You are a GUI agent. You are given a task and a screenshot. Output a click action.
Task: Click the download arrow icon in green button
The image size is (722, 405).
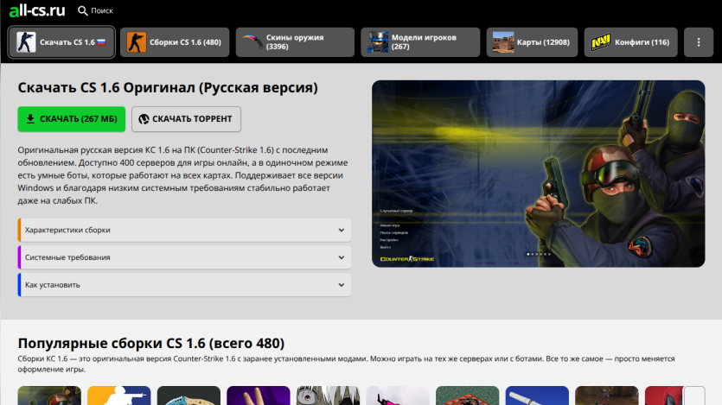click(30, 119)
